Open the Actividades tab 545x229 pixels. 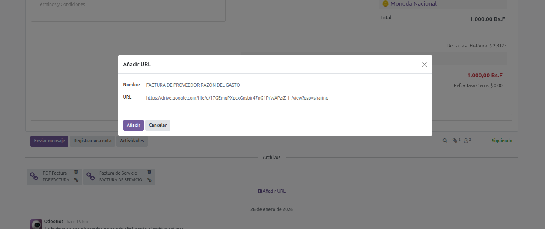[x=132, y=141]
